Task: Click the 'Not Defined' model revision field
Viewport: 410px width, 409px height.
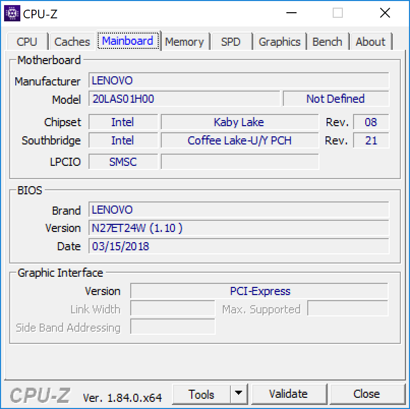Action: 336,99
